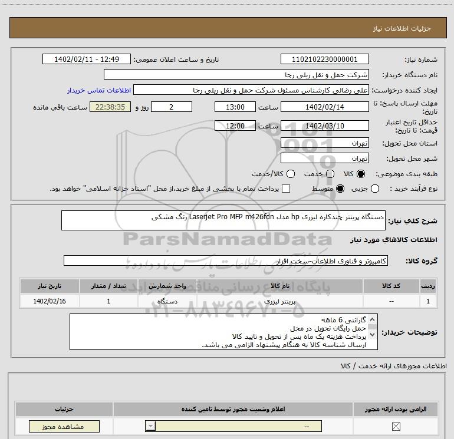The width and height of the screenshot is (454, 439).
Task: Click the price validity date 1402/03/10
Action: 324,126
